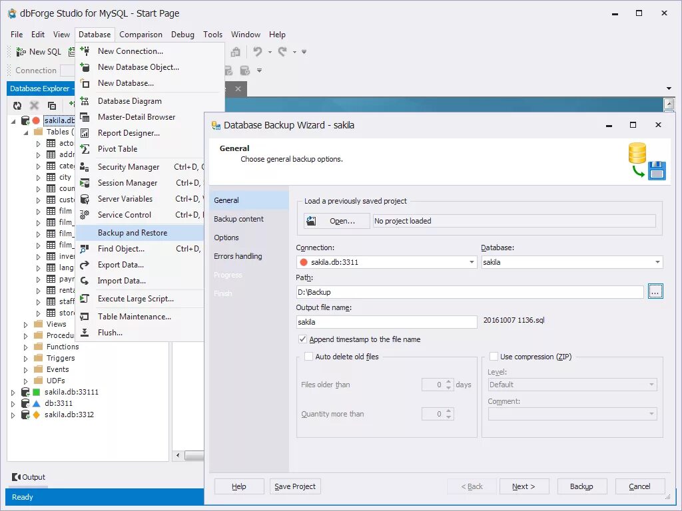The height and width of the screenshot is (511, 682).
Task: Click the Security Manager icon
Action: 85,167
